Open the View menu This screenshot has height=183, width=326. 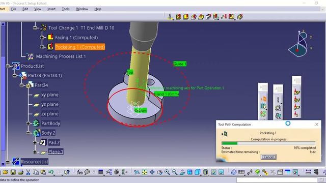[x=38, y=9]
